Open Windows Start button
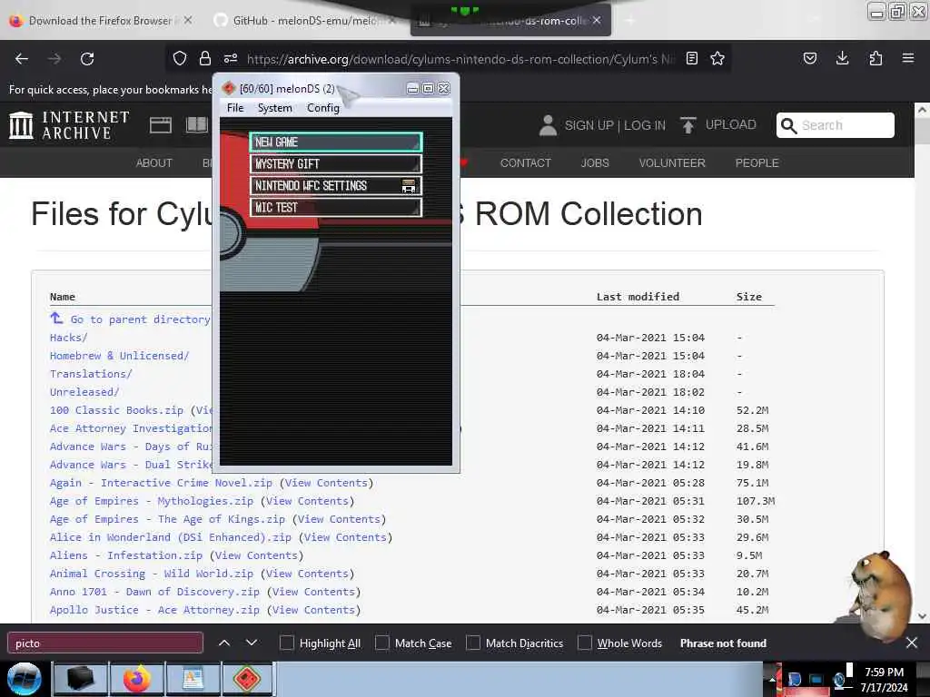Image resolution: width=930 pixels, height=697 pixels. click(25, 679)
